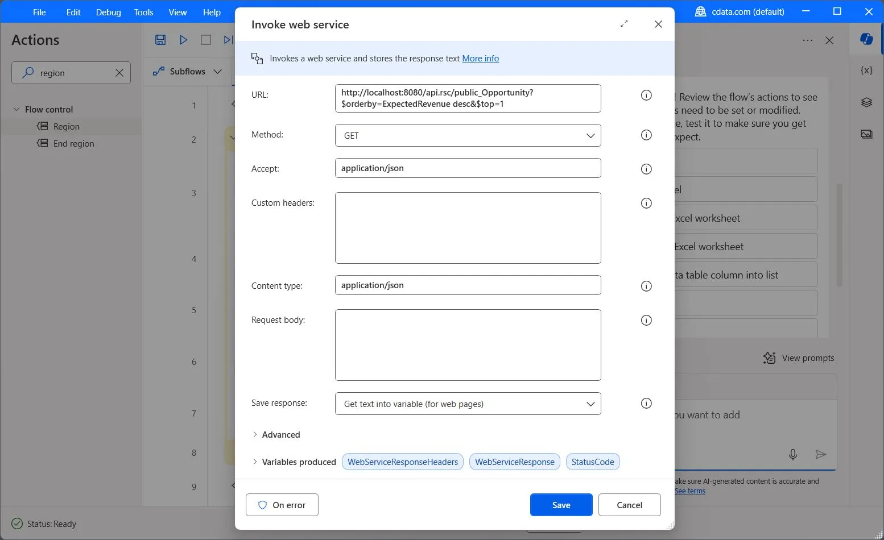Open the UI elements layers icon
Screen dimensions: 884x540
click(x=866, y=102)
